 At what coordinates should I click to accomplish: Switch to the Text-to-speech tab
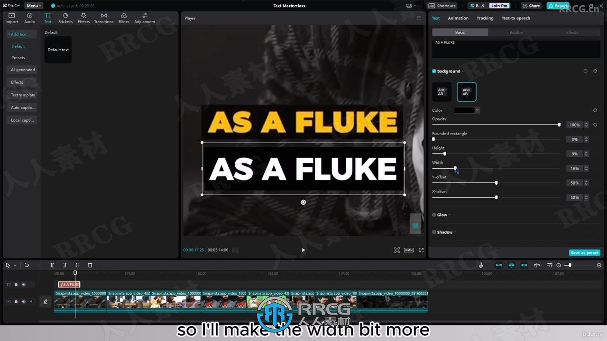[x=516, y=18]
